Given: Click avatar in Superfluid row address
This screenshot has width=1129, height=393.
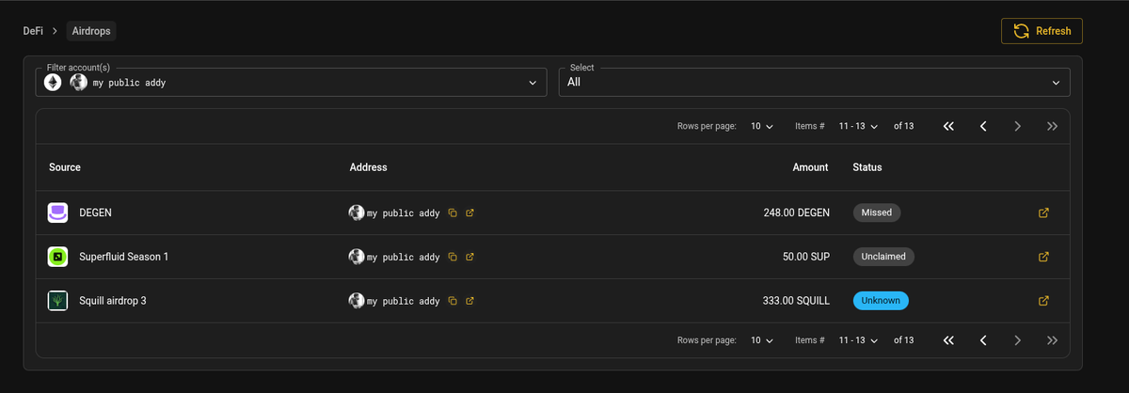Looking at the screenshot, I should [357, 257].
